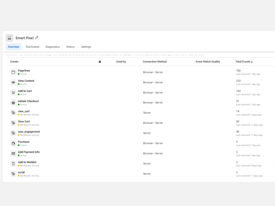Click the Initiate Checkout basket icon

13,103
